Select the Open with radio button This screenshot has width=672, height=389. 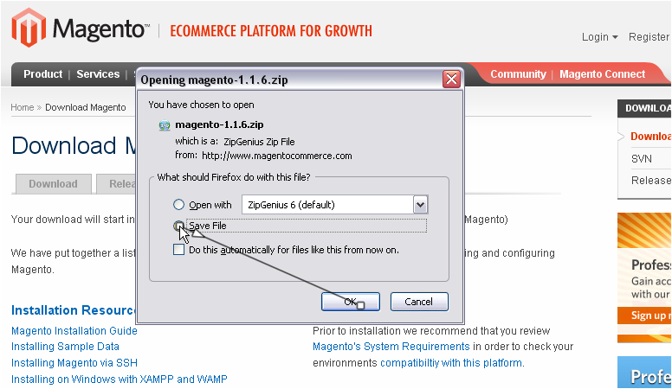coord(179,205)
